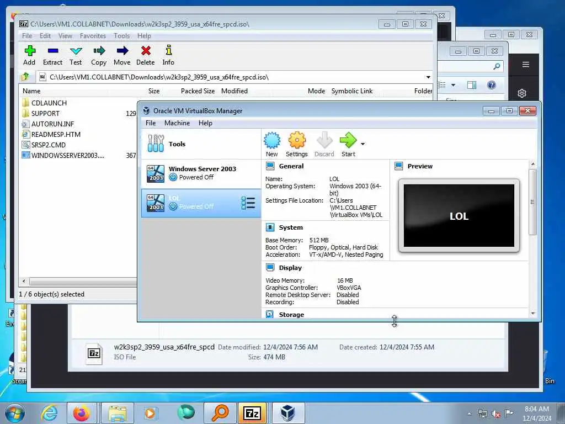The image size is (565, 424).
Task: Click the greyed Discard button in VirtualBox
Action: click(324, 145)
